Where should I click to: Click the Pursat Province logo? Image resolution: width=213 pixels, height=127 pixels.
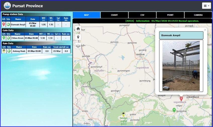coord(7,6)
